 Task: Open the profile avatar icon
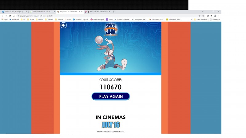pyautogui.click(x=215, y=16)
